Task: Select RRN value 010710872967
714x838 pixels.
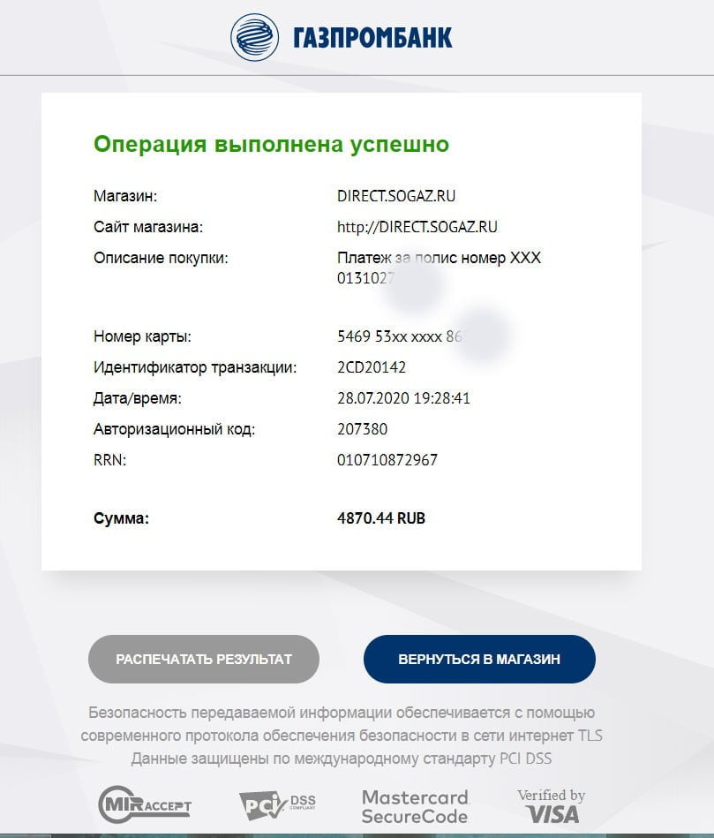Action: point(387,460)
